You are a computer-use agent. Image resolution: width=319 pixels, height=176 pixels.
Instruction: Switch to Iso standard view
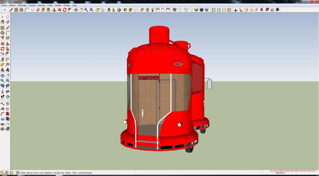pos(142,10)
